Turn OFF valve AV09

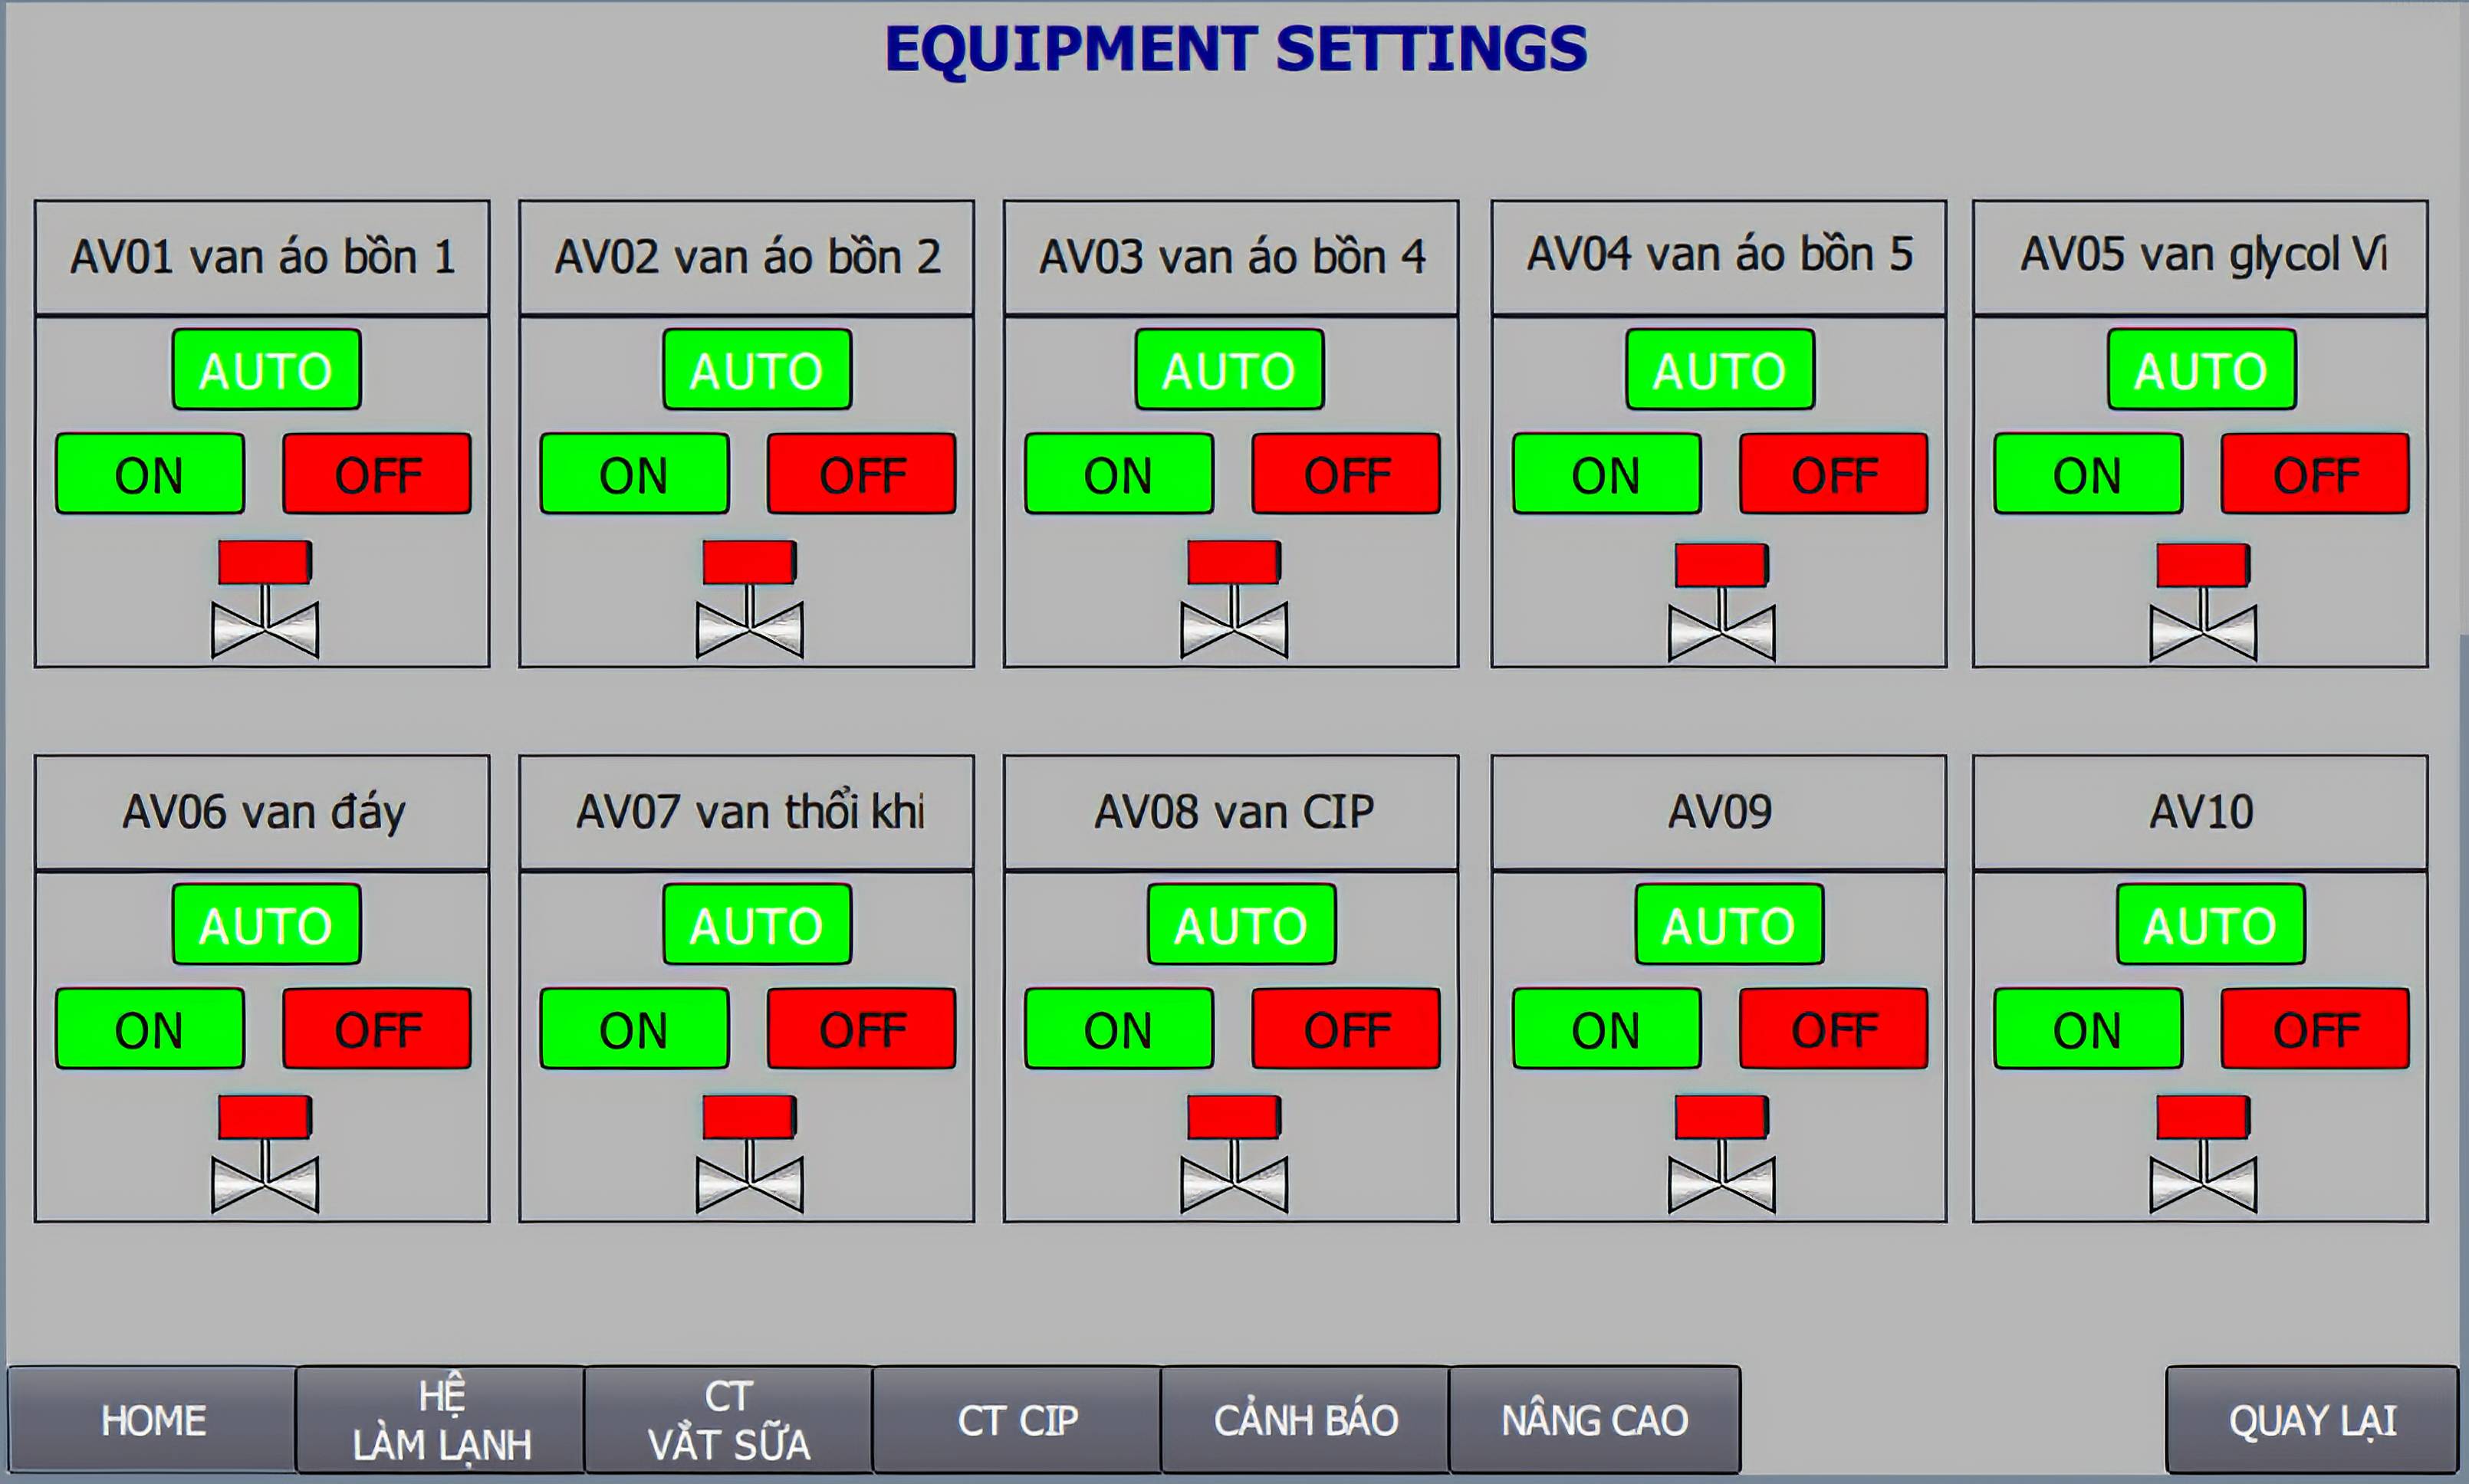tap(1834, 1029)
